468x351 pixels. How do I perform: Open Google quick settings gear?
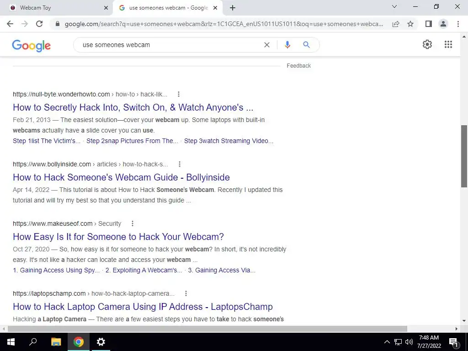coord(427,44)
